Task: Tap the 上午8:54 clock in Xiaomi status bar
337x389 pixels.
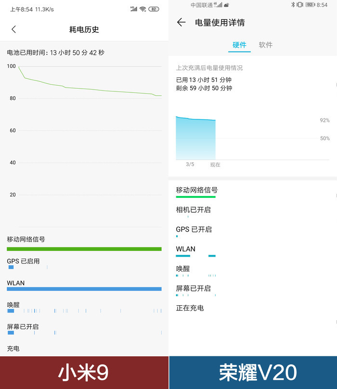Action: (x=21, y=10)
